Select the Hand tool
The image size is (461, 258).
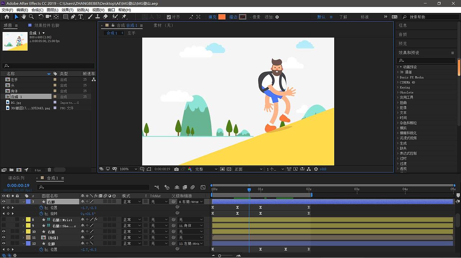[24, 17]
